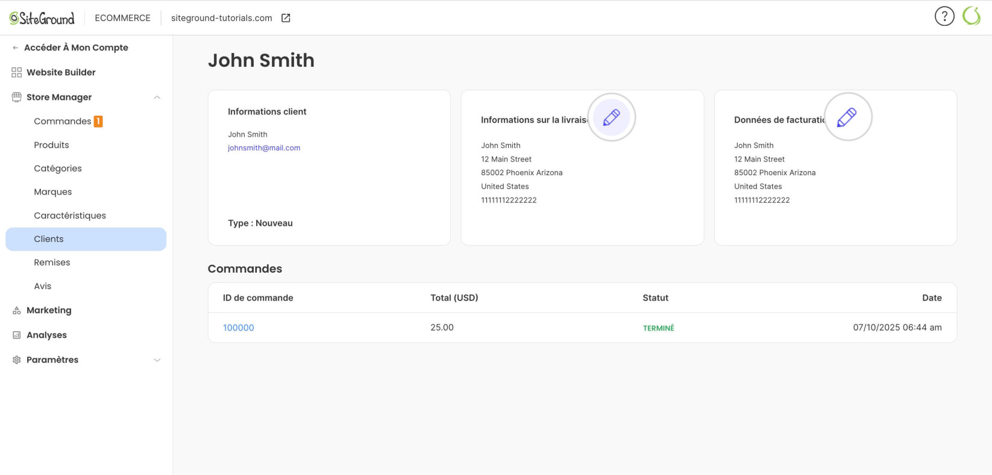
Task: Open Avis in sidebar
Action: (42, 286)
